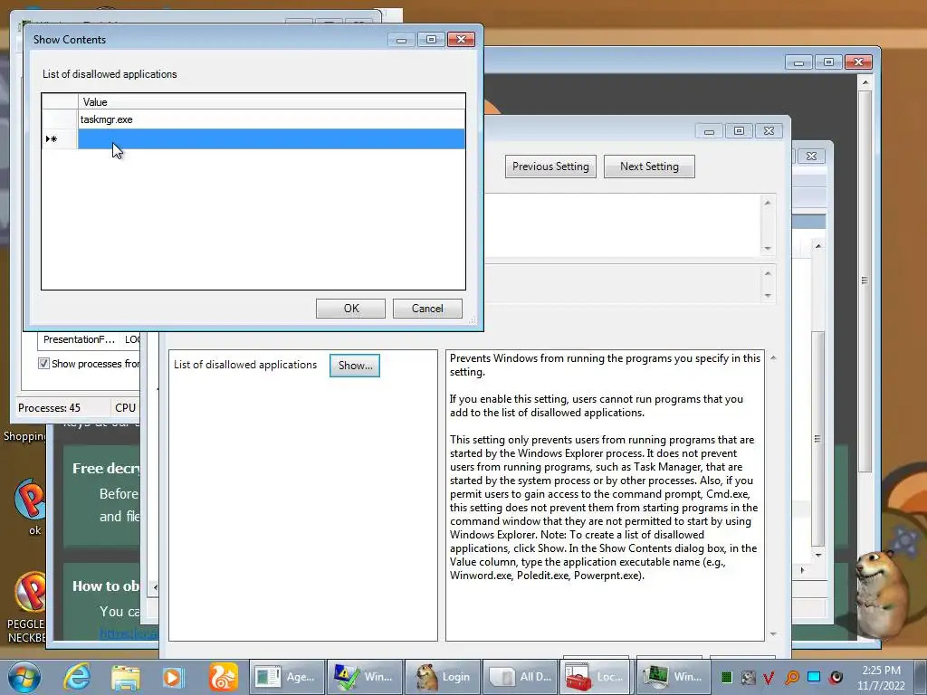Image resolution: width=927 pixels, height=695 pixels.
Task: Close the policy setting window
Action: point(769,130)
